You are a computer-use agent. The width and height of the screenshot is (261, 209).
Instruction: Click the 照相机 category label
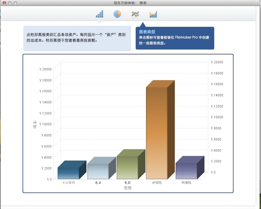(x=186, y=183)
